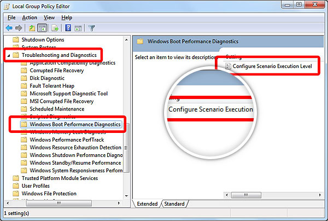Click the Fault Tolerant Heap folder icon

[x=24, y=86]
